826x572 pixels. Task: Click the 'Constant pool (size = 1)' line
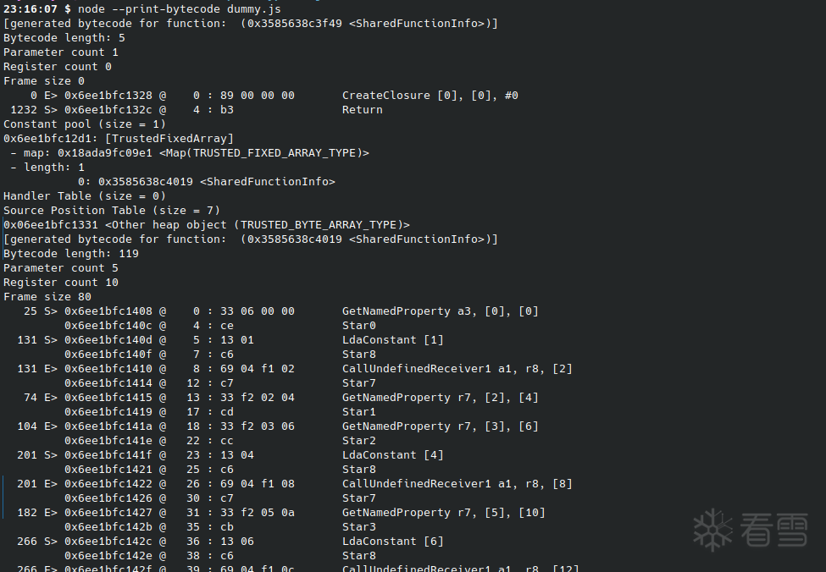(84, 124)
